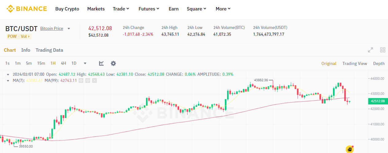388x153 pixels.
Task: Switch chart to Trading View mode
Action: 355,63
